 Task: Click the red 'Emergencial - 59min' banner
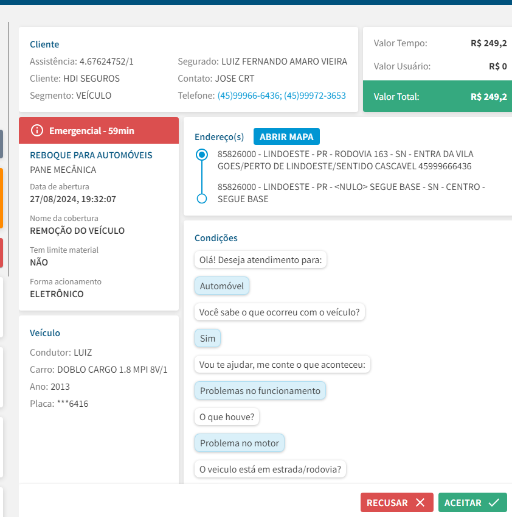(x=99, y=130)
